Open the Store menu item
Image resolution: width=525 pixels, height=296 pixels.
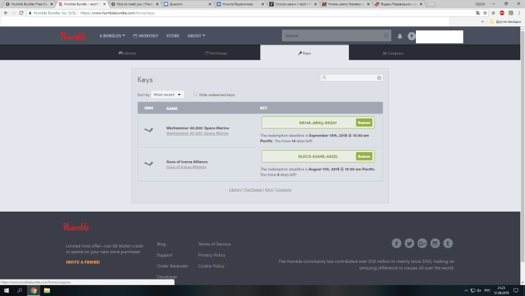[173, 36]
